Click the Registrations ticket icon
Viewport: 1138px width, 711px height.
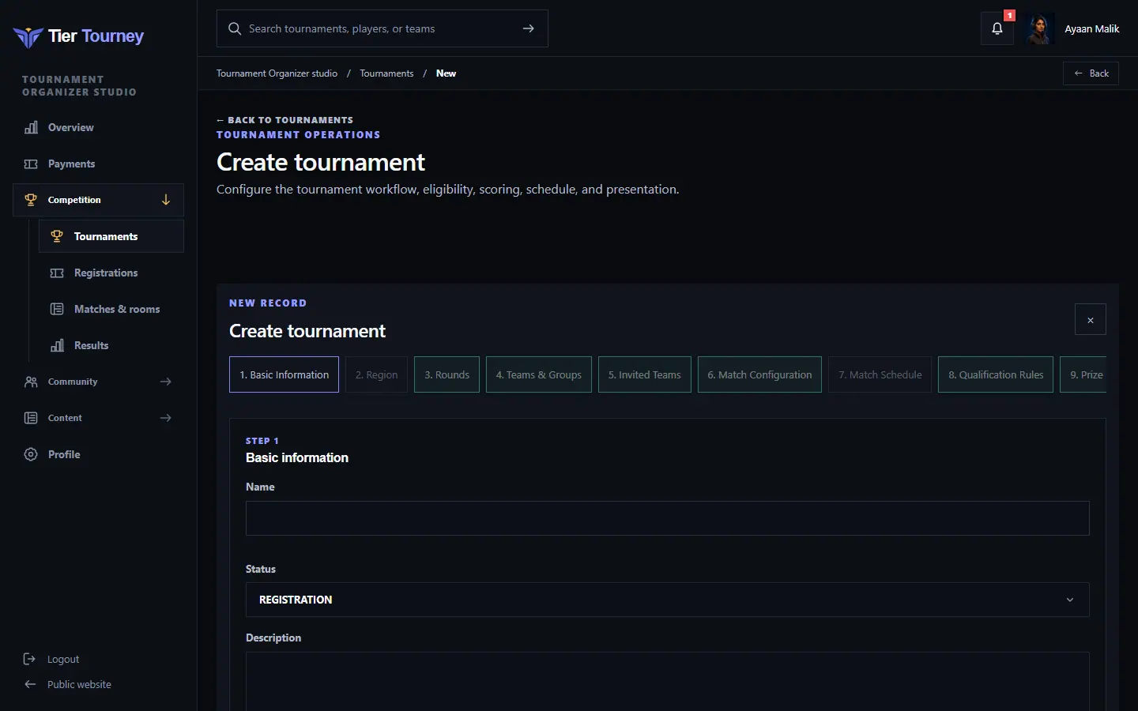[57, 273]
